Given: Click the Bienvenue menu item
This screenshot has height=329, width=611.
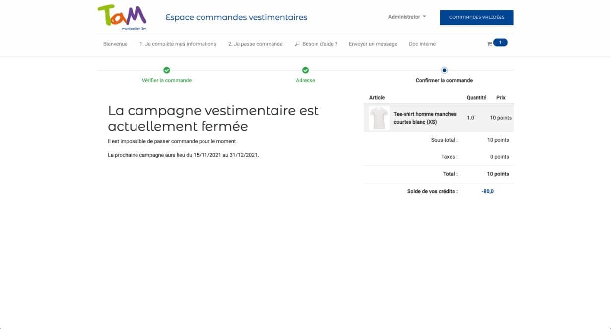Looking at the screenshot, I should coord(115,44).
